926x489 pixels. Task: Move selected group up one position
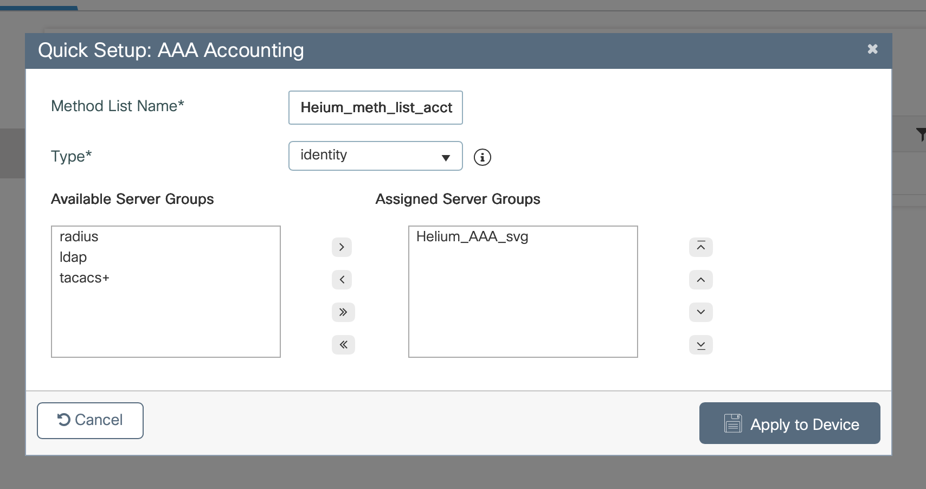click(x=700, y=280)
